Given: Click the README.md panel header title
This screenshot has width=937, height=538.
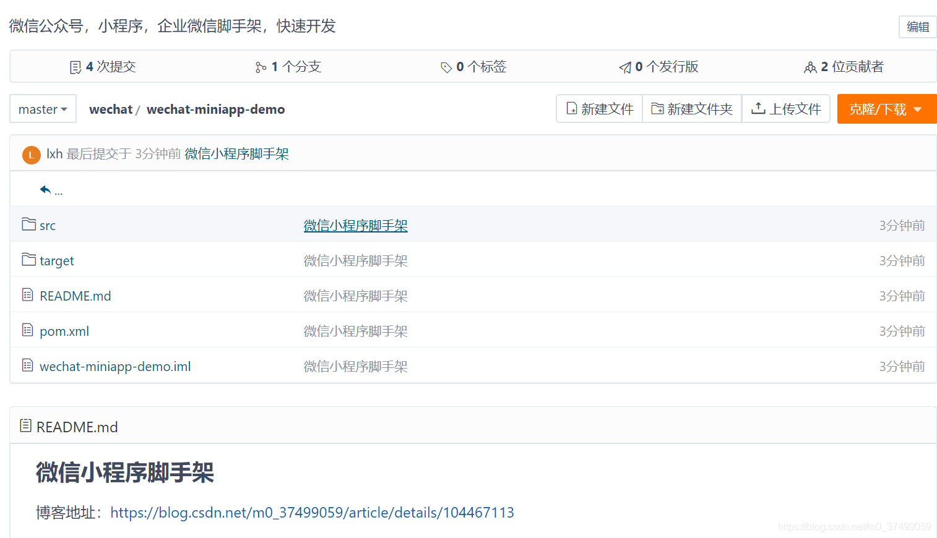Looking at the screenshot, I should [x=77, y=427].
